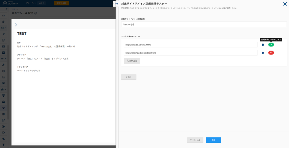The image size is (289, 148).
Task: Click the curly braces sidebar icon
Action: point(3,15)
